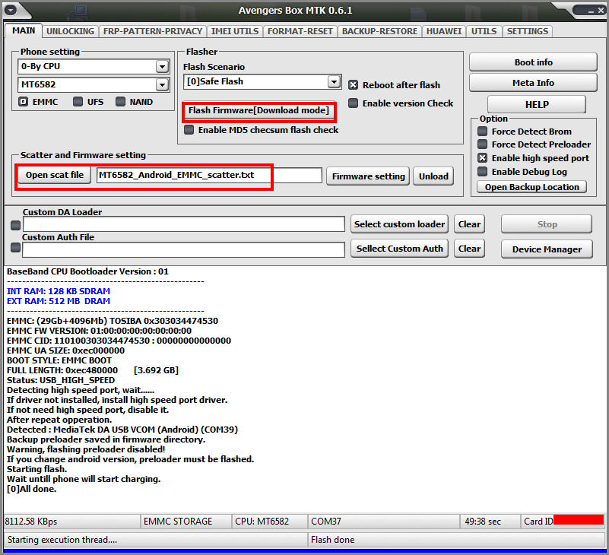Open Firmware setting
This screenshot has height=555, width=609.
point(368,176)
